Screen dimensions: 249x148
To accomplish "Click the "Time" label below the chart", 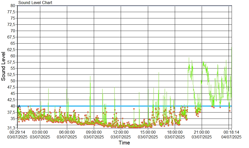I will coord(124,143).
